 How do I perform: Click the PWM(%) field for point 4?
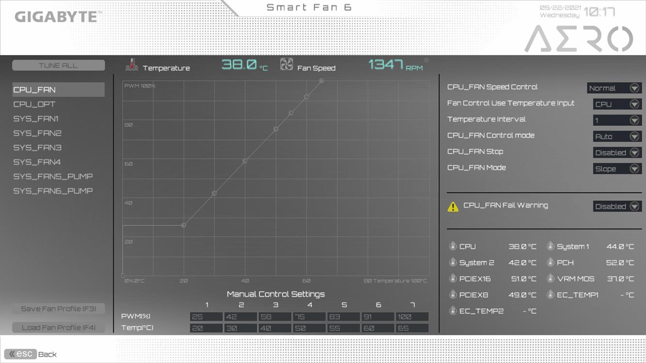(309, 317)
